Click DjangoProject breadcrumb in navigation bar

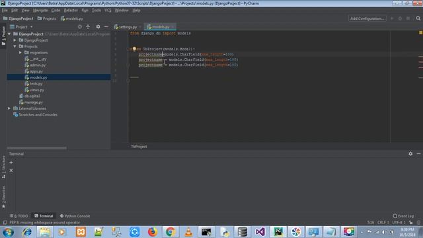pos(18,19)
